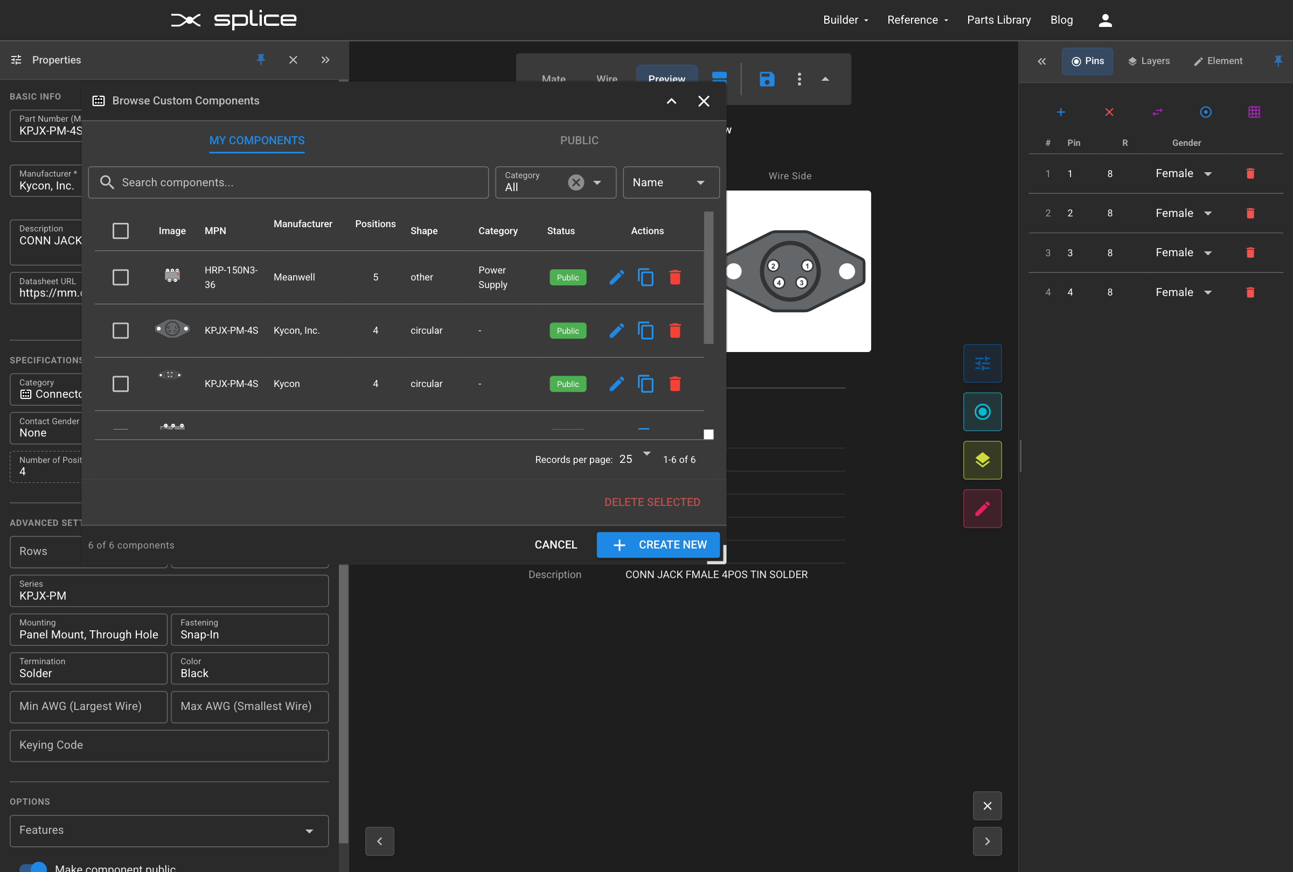Viewport: 1293px width, 872px height.
Task: Expand the Features options dropdown
Action: (309, 831)
